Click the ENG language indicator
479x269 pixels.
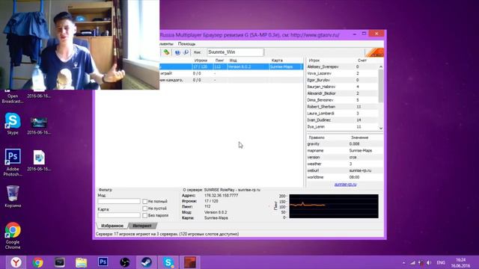click(441, 262)
